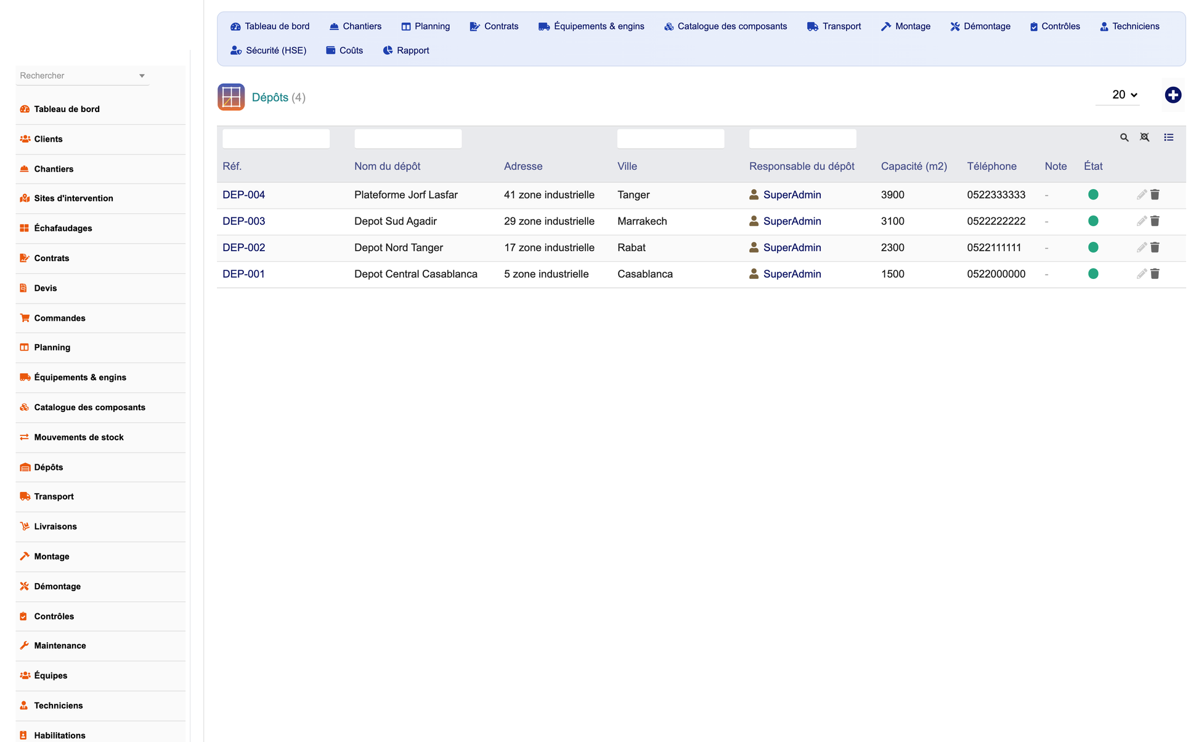1199x742 pixels.
Task: Open the DEP-004 reference link
Action: [x=243, y=195]
